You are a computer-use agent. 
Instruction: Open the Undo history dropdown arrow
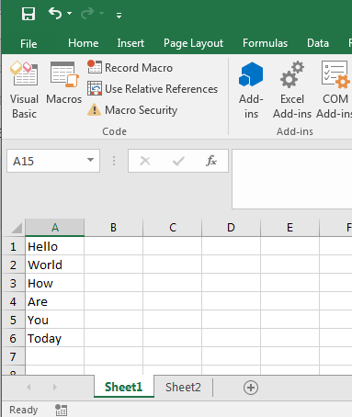coord(69,14)
